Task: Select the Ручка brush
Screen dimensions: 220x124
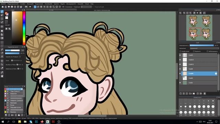Action: [14, 105]
